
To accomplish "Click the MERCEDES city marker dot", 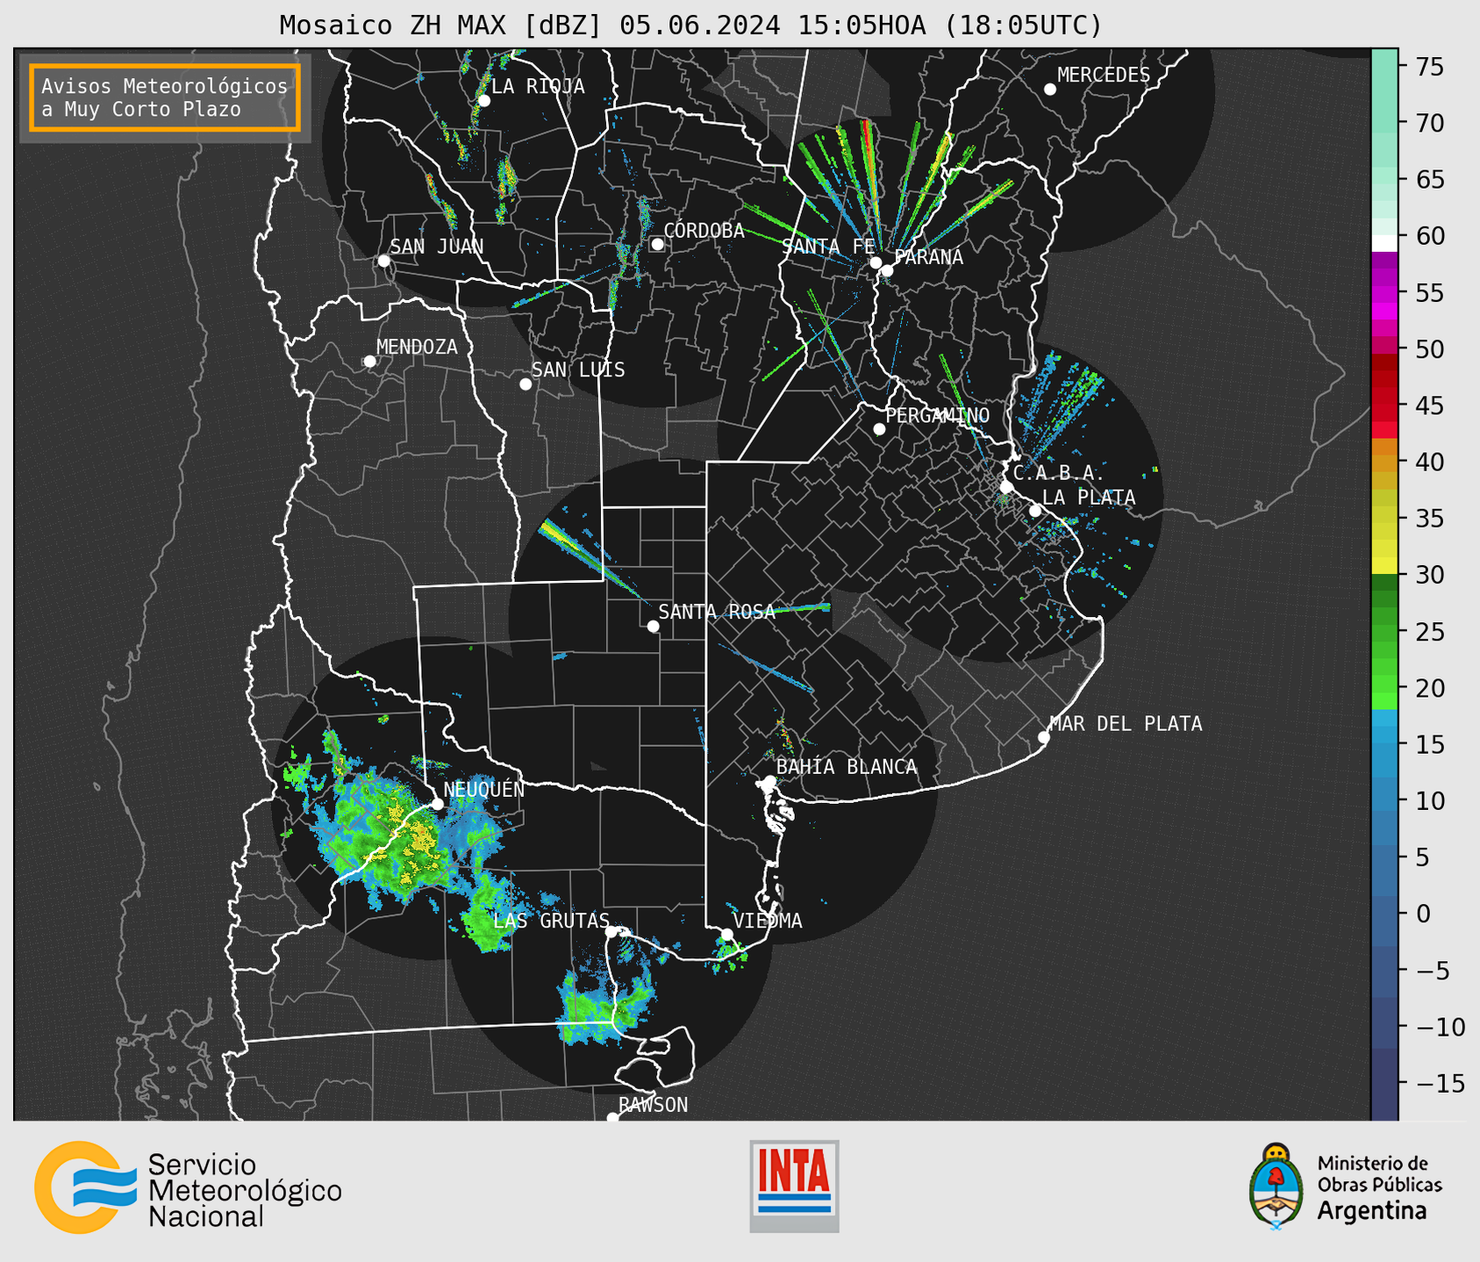I will point(1049,90).
